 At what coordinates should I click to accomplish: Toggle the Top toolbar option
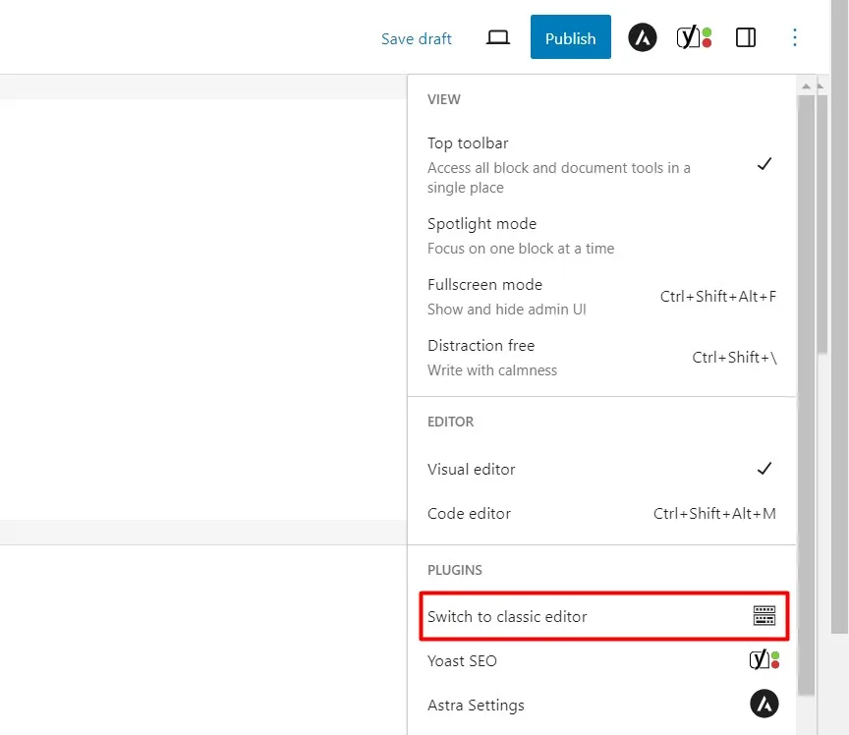[601, 165]
